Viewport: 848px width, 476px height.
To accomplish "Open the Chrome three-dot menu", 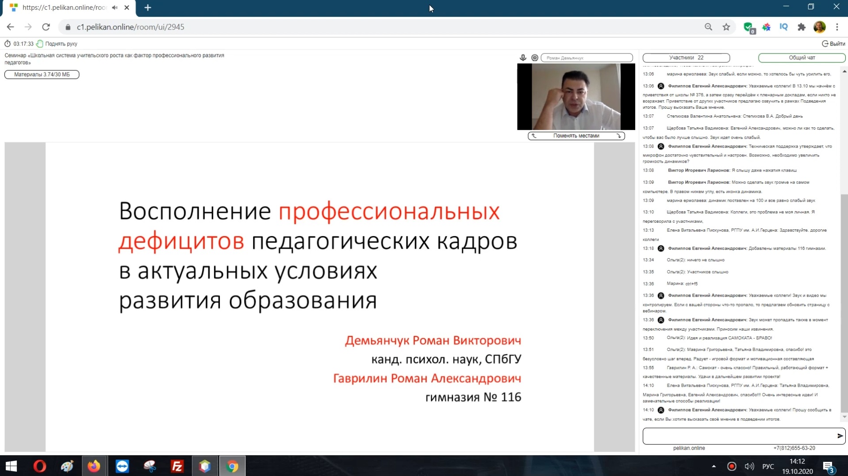I will pos(837,27).
